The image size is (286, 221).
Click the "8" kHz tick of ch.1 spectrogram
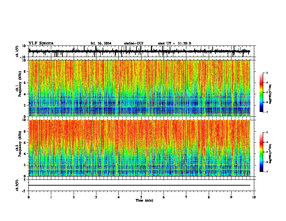[x=25, y=71]
